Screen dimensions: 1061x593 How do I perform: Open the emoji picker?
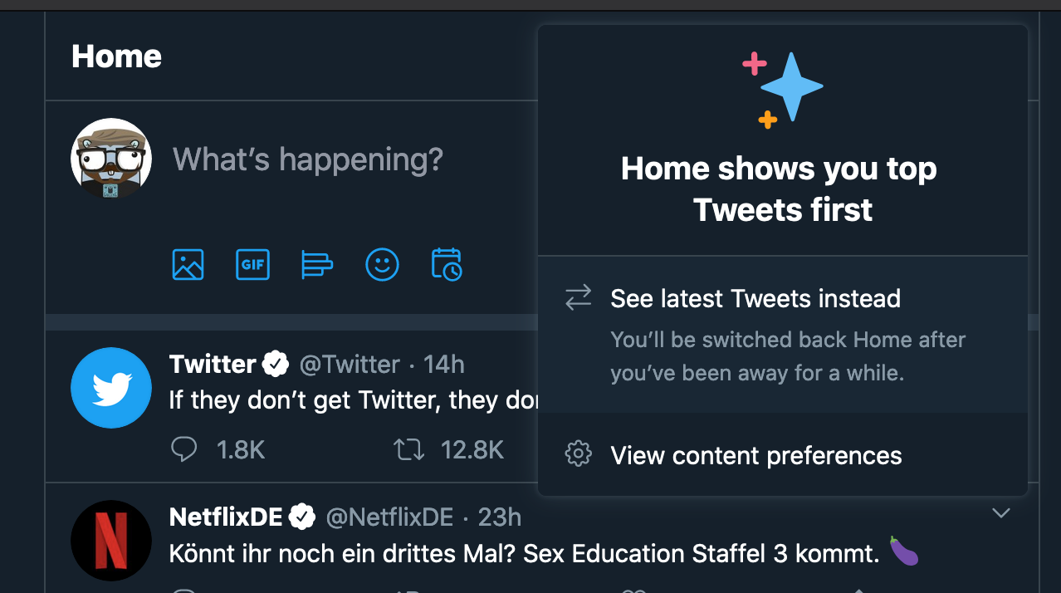point(383,265)
